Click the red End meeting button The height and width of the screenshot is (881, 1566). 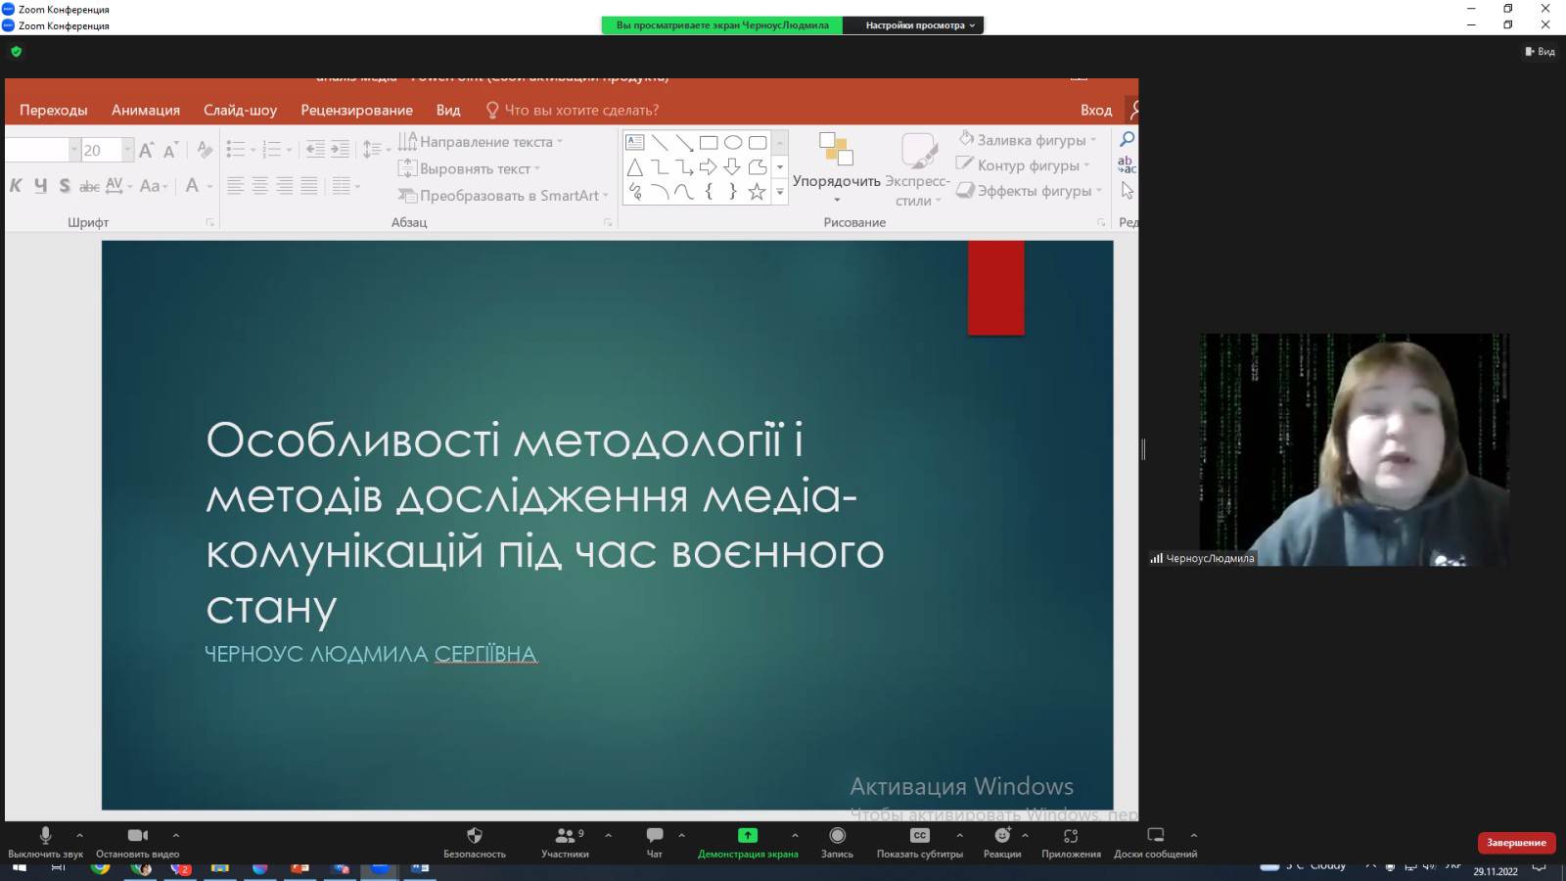1516,843
